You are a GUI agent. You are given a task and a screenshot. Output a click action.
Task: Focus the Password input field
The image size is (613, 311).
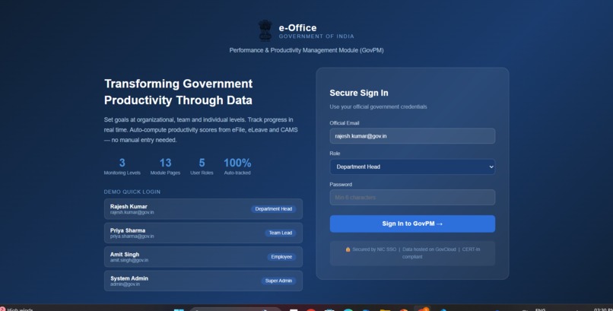[x=412, y=197]
